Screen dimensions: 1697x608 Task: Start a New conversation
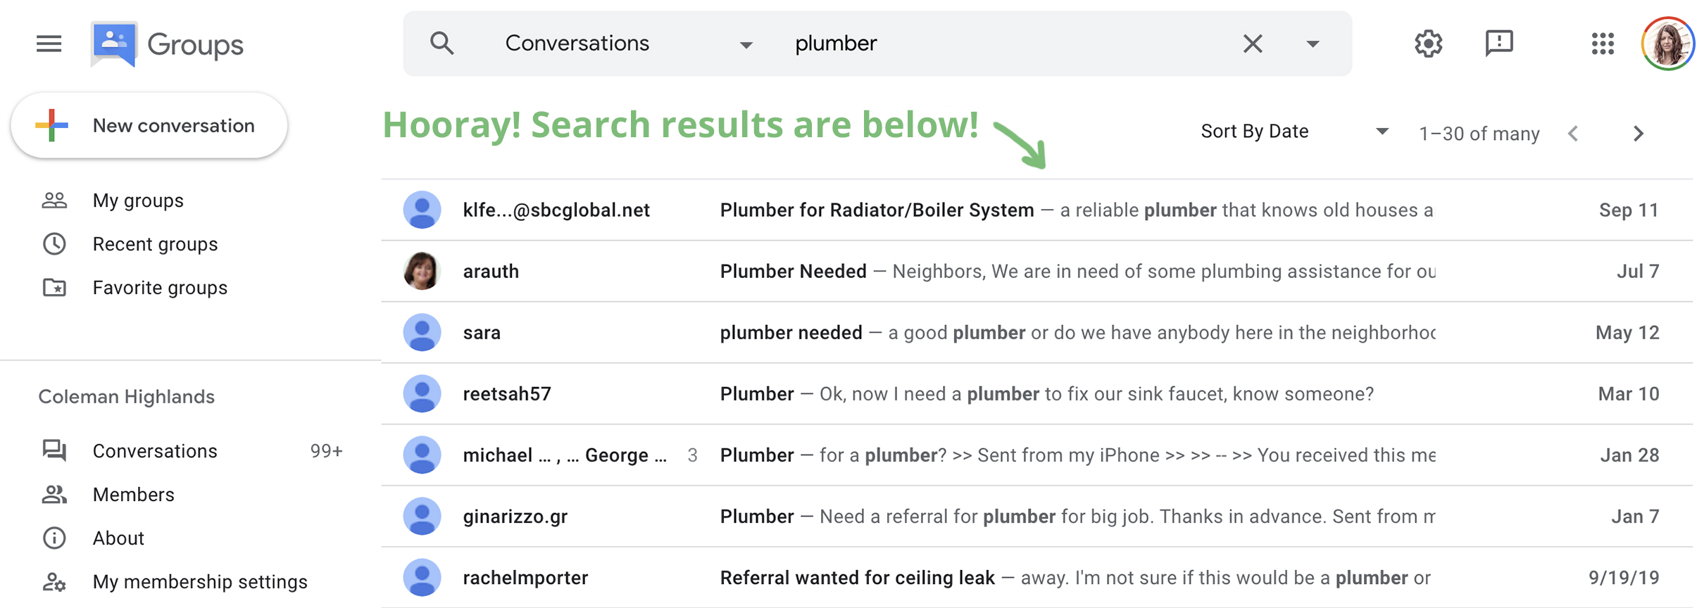click(149, 126)
